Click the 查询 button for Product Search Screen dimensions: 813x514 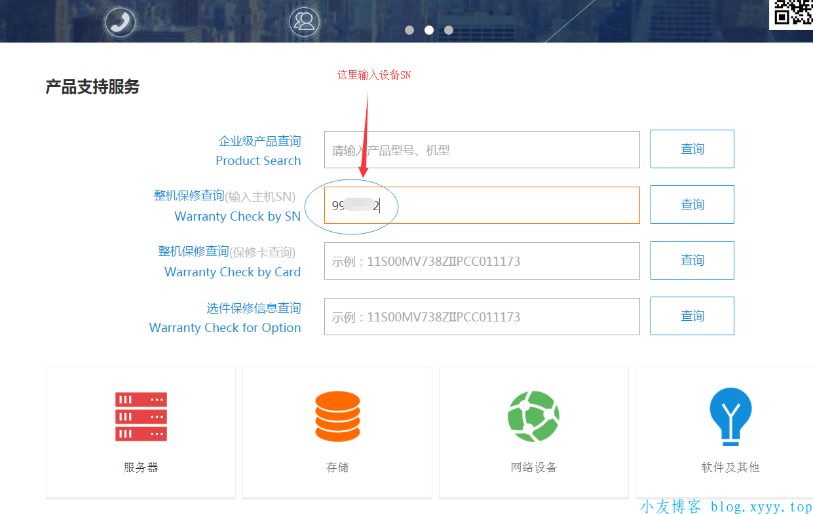[x=692, y=149]
